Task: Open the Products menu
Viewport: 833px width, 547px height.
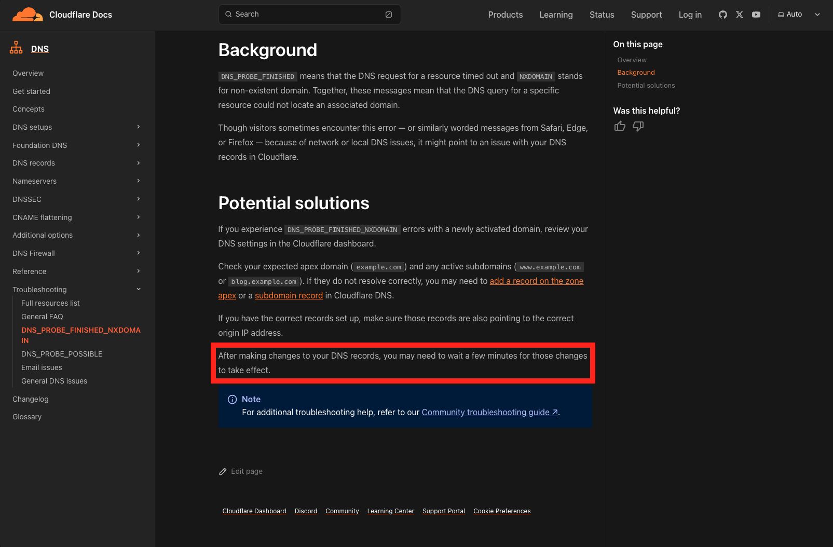Action: click(x=506, y=15)
